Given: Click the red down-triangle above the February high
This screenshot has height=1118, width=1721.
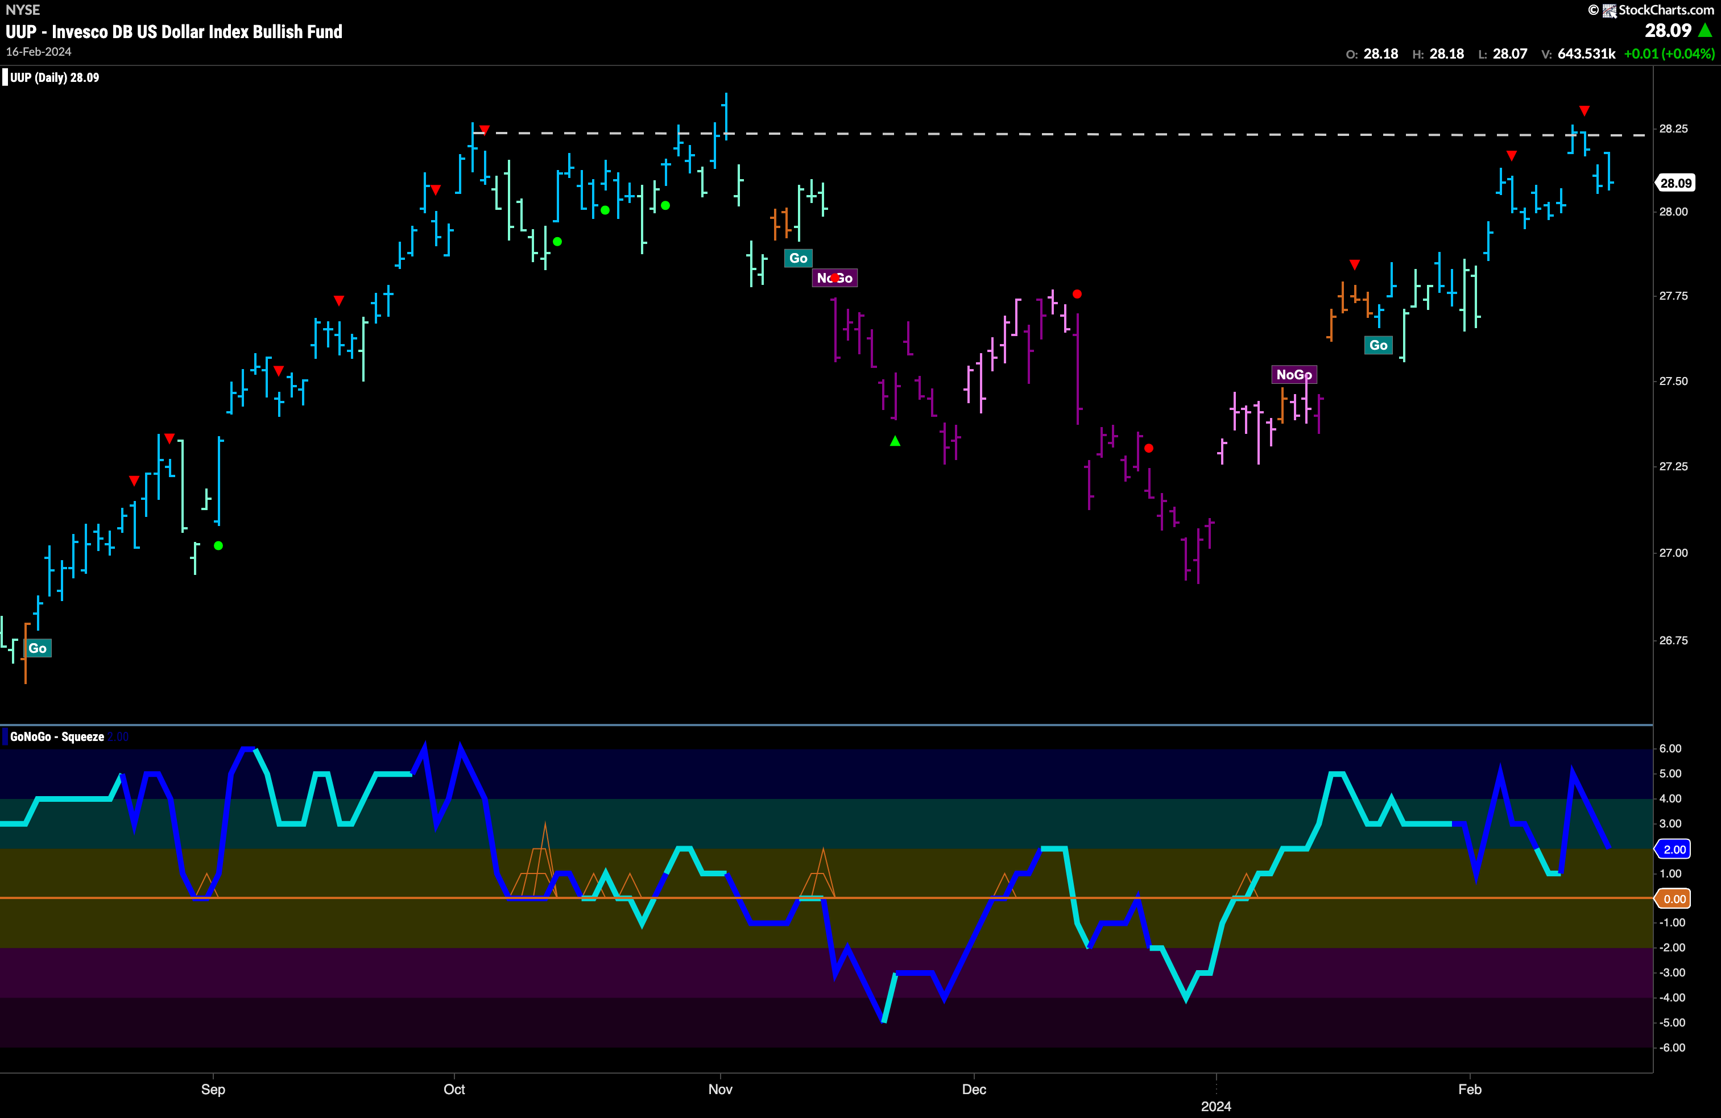Looking at the screenshot, I should [1585, 111].
